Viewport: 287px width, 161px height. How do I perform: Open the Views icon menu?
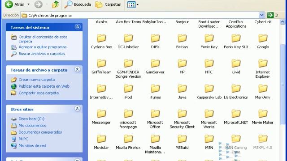point(133,4)
